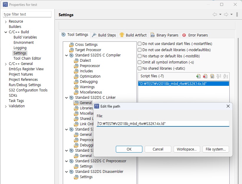Move the script file down
The width and height of the screenshot is (242, 184).
point(225,76)
